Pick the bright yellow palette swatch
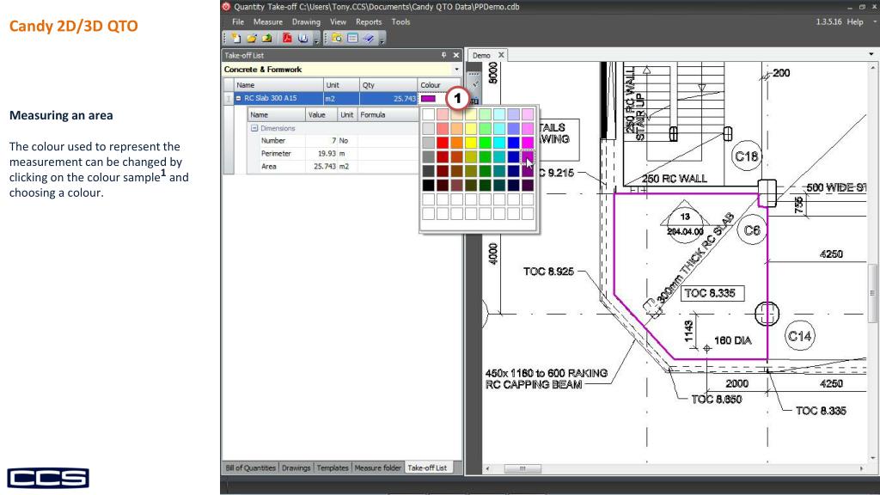Viewport: 880px width, 495px height. [x=471, y=143]
